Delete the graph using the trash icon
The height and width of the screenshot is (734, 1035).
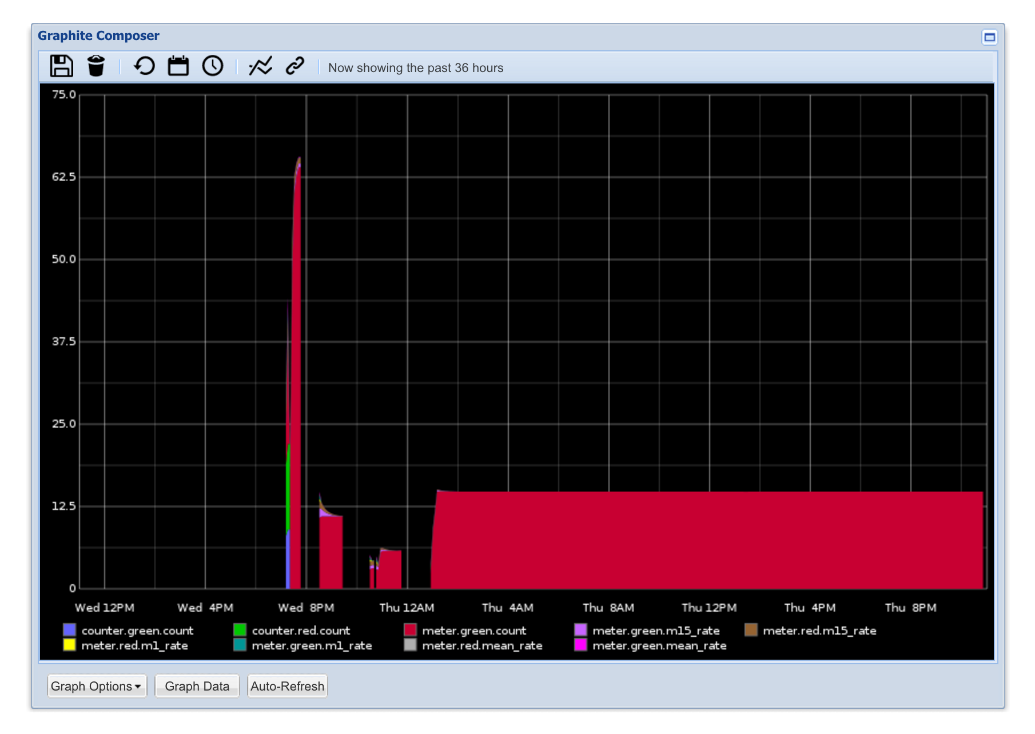(x=96, y=66)
